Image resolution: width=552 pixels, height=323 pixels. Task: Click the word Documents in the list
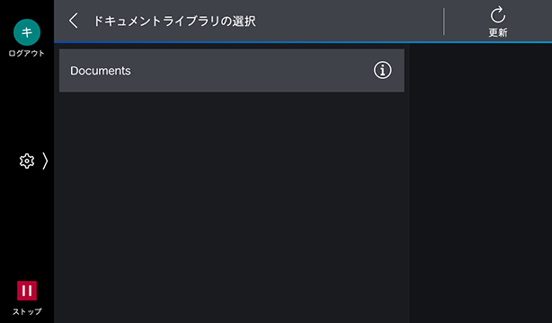[x=101, y=71]
